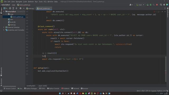The height and width of the screenshot is (95, 169).
Task: Toggle the Version Control tool window
Action: pos(10,88)
